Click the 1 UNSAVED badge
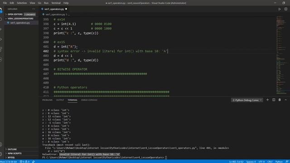290x163 pixels. coord(30,14)
